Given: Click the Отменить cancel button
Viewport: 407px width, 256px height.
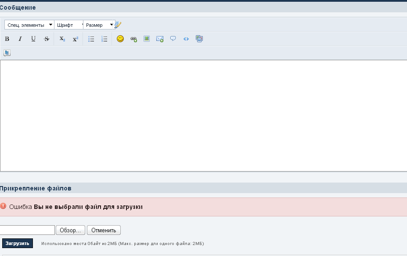Looking at the screenshot, I should pyautogui.click(x=104, y=230).
